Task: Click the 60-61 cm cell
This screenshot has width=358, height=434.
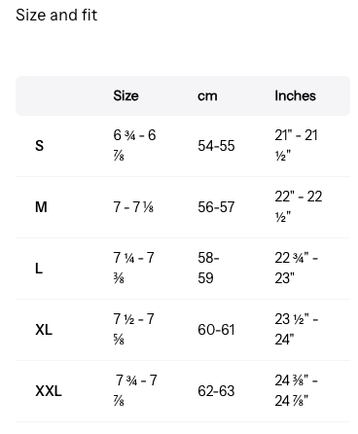Action: point(216,330)
